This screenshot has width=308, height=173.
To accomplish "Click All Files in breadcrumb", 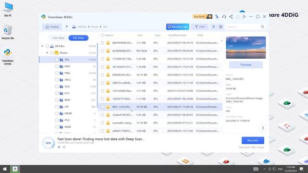I will click(82, 27).
